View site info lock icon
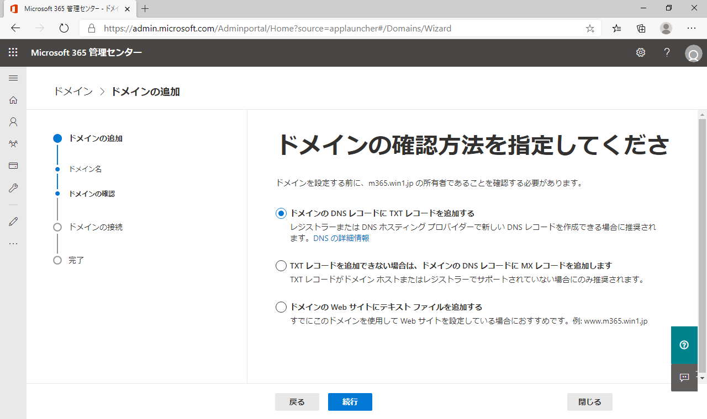This screenshot has width=707, height=419. click(92, 29)
